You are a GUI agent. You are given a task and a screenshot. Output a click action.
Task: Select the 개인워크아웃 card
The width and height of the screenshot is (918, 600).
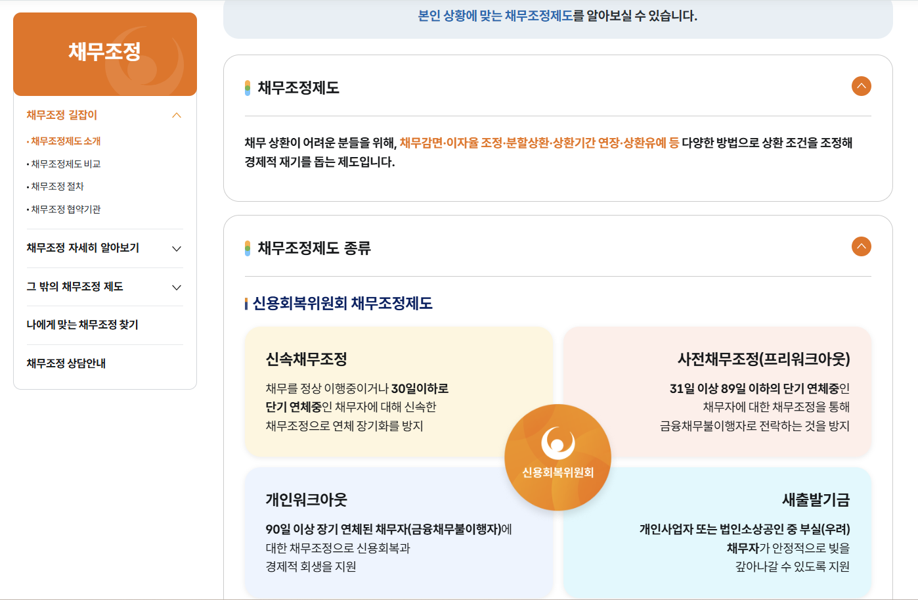(x=399, y=532)
